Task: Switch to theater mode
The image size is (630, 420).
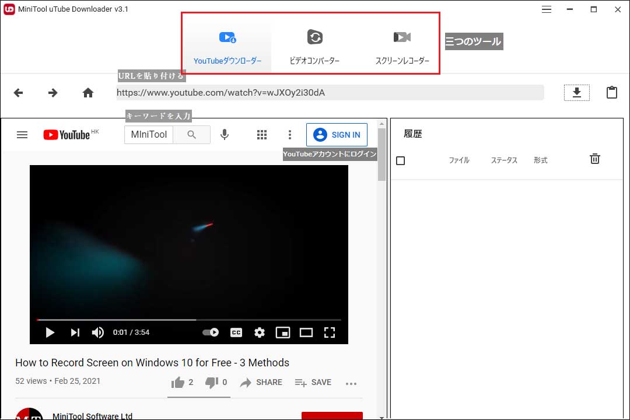Action: [x=306, y=332]
